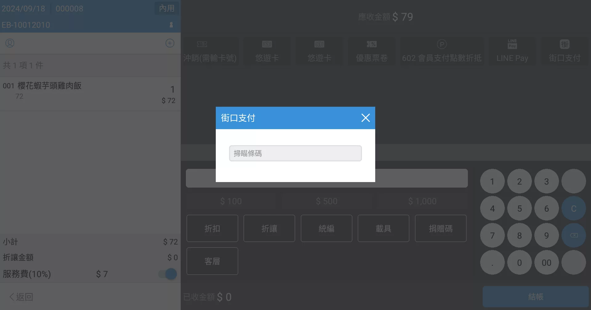Choose the 悠遊卡 option beside 優惠票卷
Viewport: 591px width, 310px height.
point(319,51)
